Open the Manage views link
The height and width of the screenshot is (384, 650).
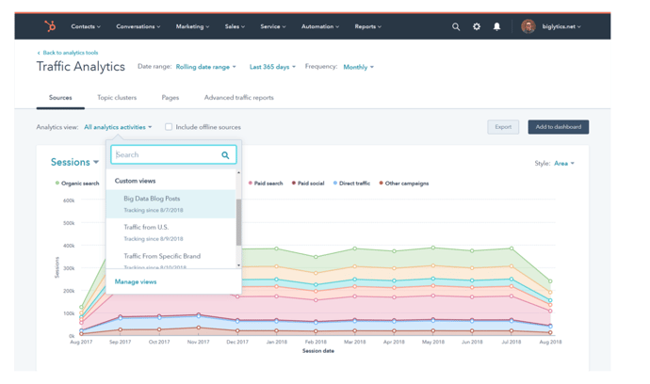coord(136,281)
